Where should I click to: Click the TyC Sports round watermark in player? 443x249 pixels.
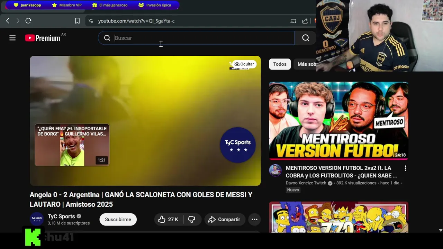pyautogui.click(x=238, y=145)
